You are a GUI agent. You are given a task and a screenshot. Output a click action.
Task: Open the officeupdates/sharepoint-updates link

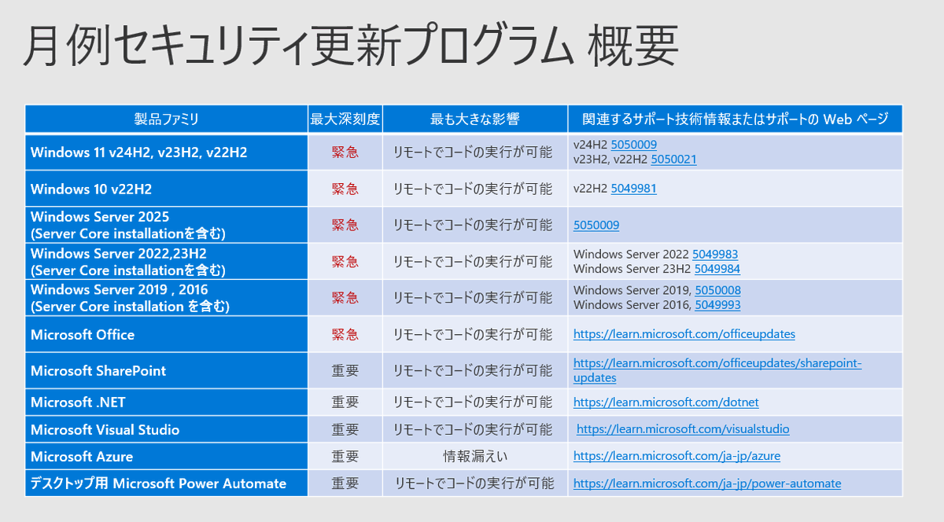717,370
